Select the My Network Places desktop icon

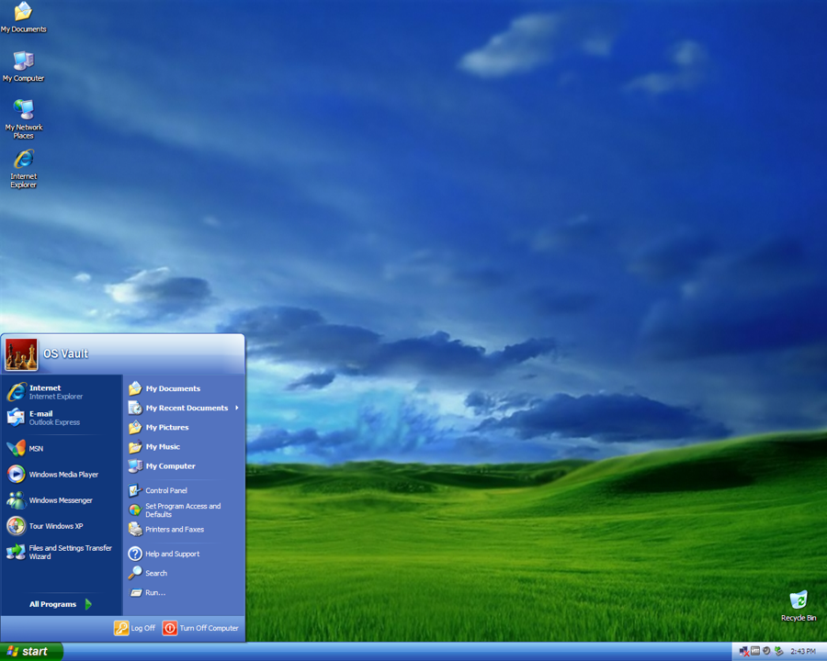pyautogui.click(x=24, y=119)
